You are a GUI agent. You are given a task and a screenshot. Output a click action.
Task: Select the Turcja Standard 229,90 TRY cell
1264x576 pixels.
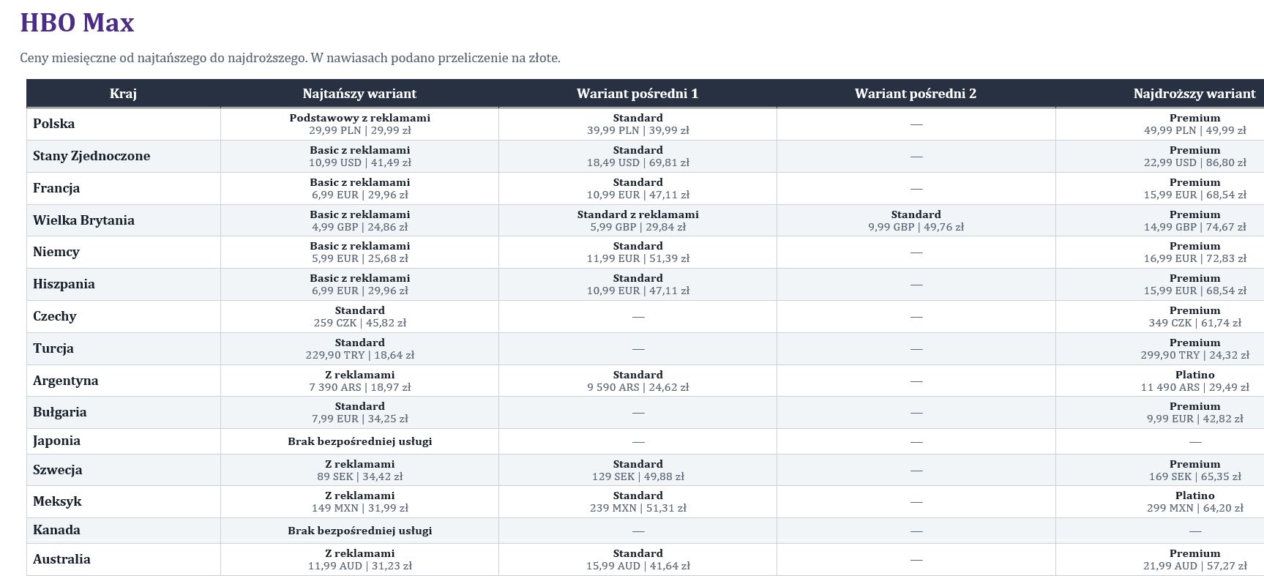click(359, 348)
